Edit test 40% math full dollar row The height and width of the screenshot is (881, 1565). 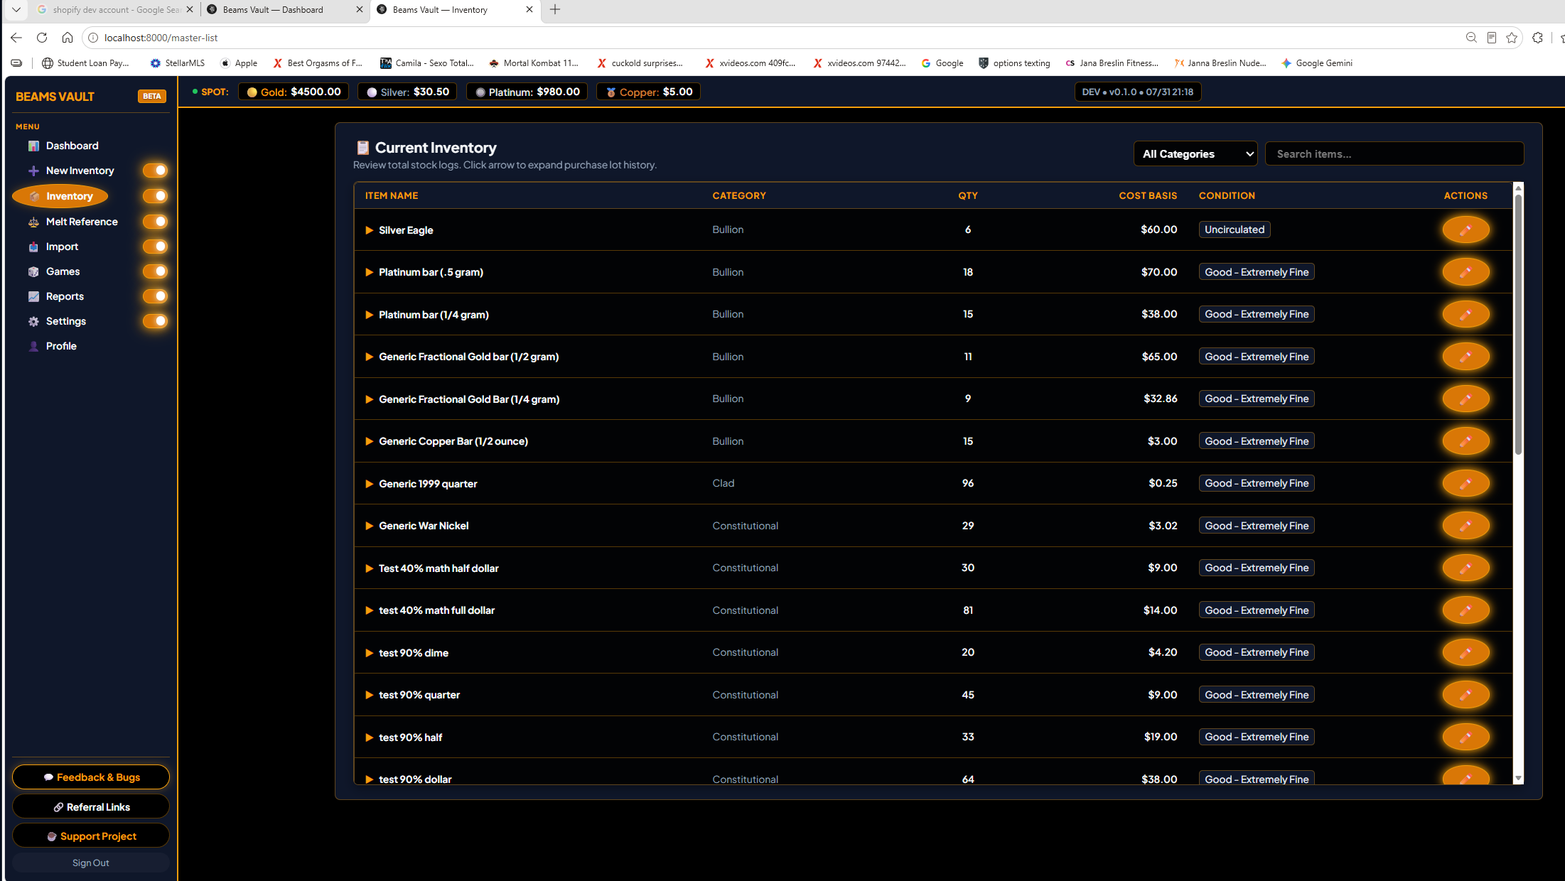tap(1465, 610)
